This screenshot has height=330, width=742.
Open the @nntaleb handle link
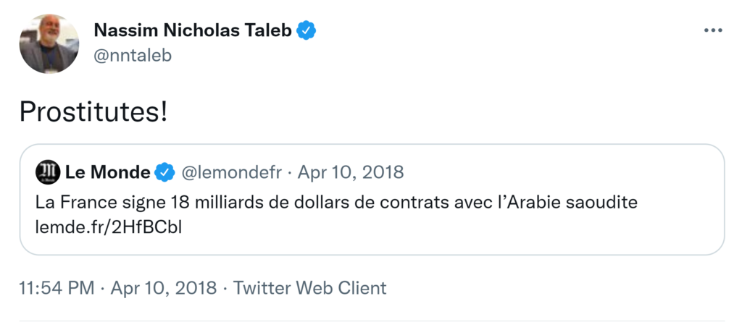point(133,55)
